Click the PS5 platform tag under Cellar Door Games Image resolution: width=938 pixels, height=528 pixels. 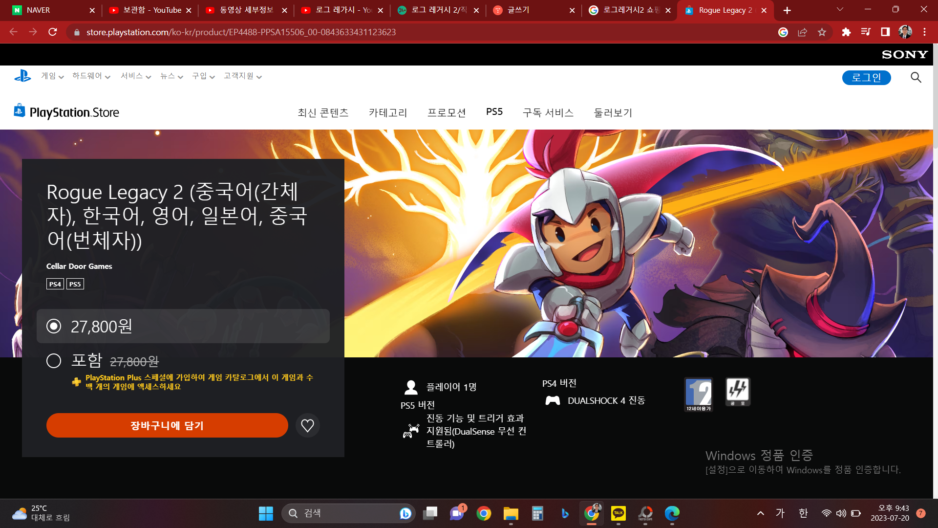[75, 284]
